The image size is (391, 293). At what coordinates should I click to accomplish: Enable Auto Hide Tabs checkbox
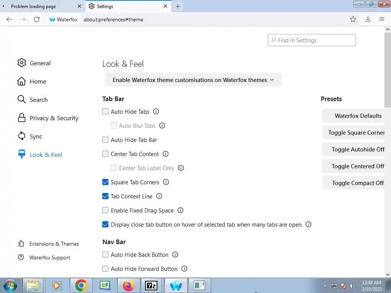(x=105, y=112)
